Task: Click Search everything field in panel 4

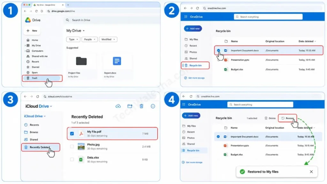Action: pos(260,104)
